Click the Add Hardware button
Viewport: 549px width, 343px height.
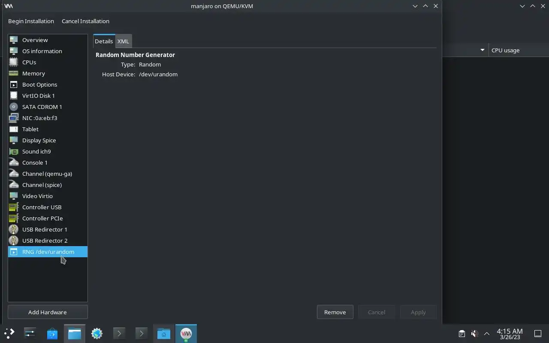point(48,312)
